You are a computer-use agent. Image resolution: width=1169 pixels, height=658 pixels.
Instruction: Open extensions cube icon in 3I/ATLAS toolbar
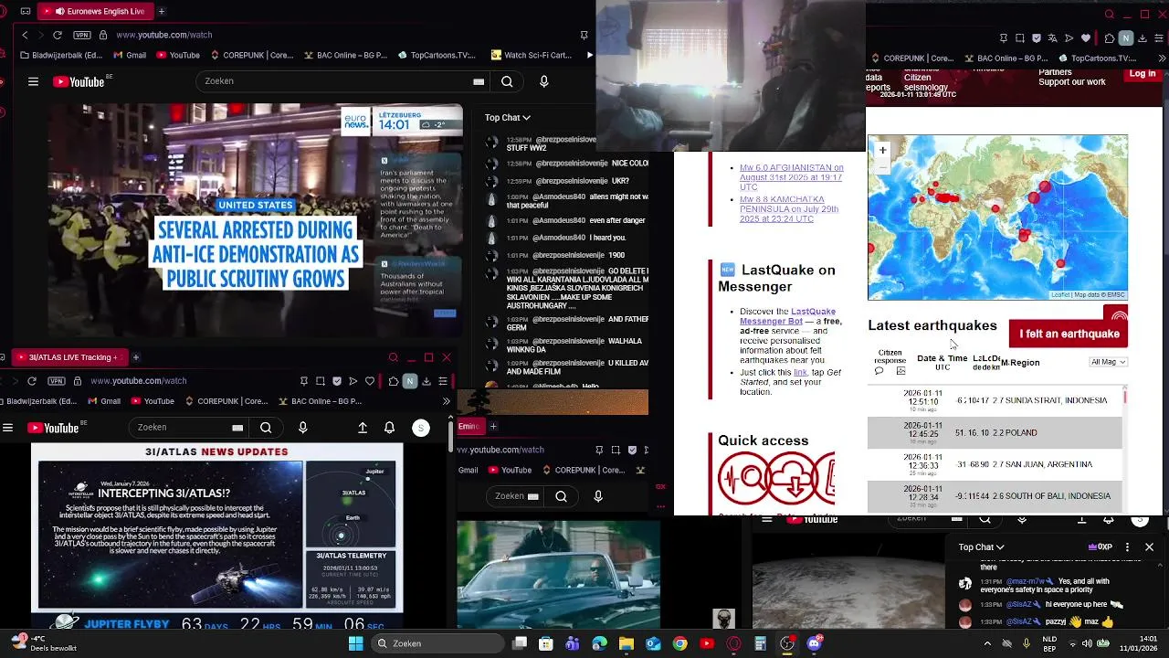pos(393,381)
